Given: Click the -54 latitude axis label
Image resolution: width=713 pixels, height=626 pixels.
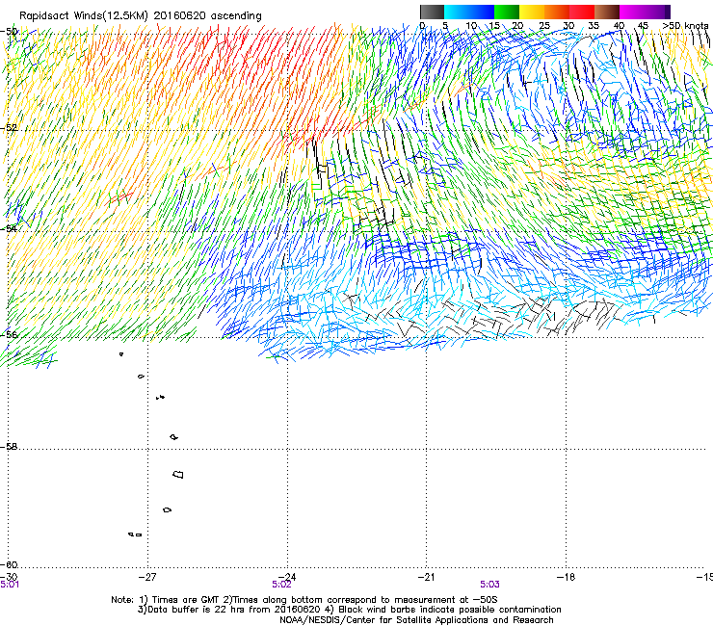Looking at the screenshot, I should click(10, 228).
